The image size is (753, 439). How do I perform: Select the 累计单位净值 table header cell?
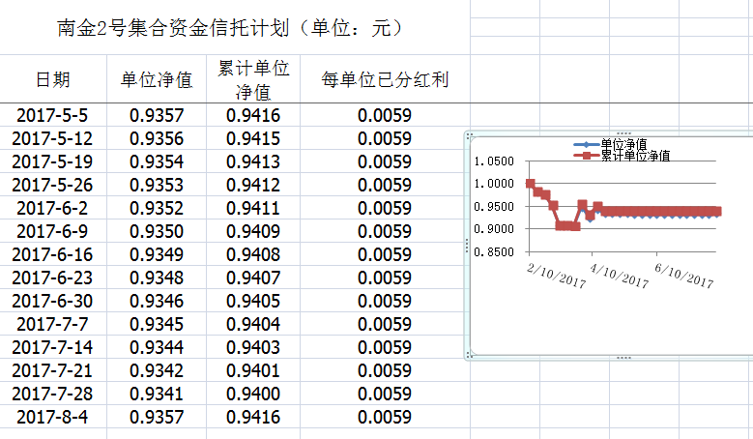[x=253, y=79]
